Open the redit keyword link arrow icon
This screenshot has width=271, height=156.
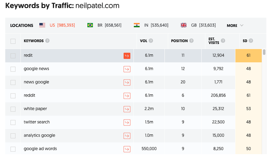(127, 56)
